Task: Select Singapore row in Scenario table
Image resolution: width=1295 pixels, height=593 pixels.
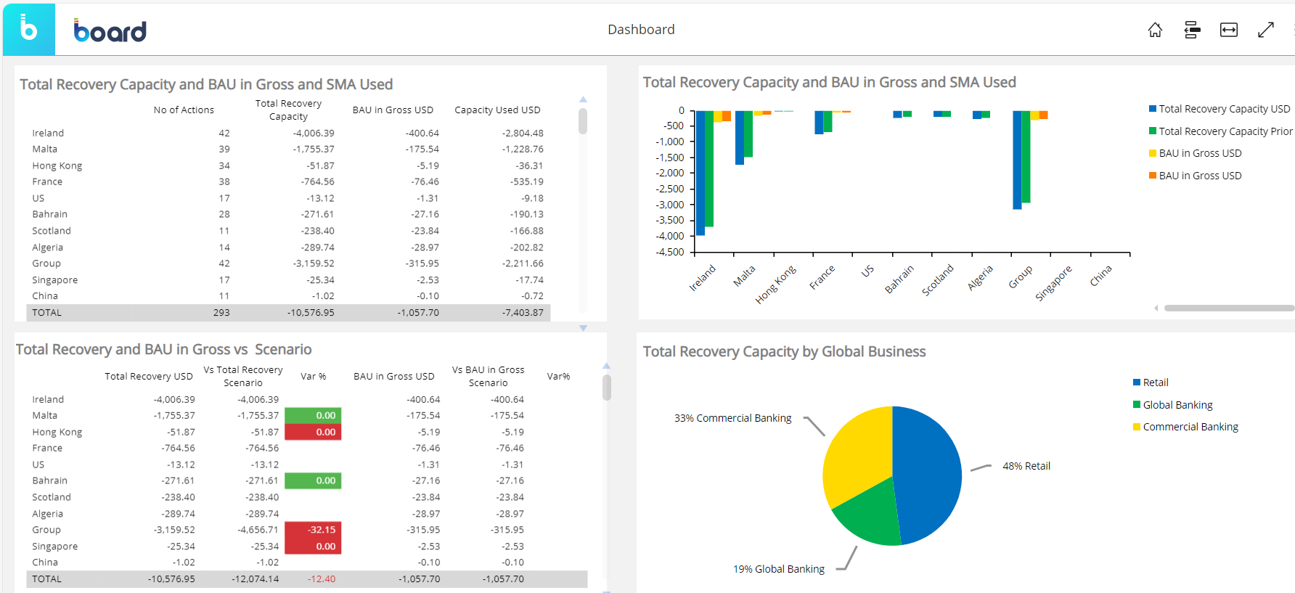Action: click(x=307, y=547)
